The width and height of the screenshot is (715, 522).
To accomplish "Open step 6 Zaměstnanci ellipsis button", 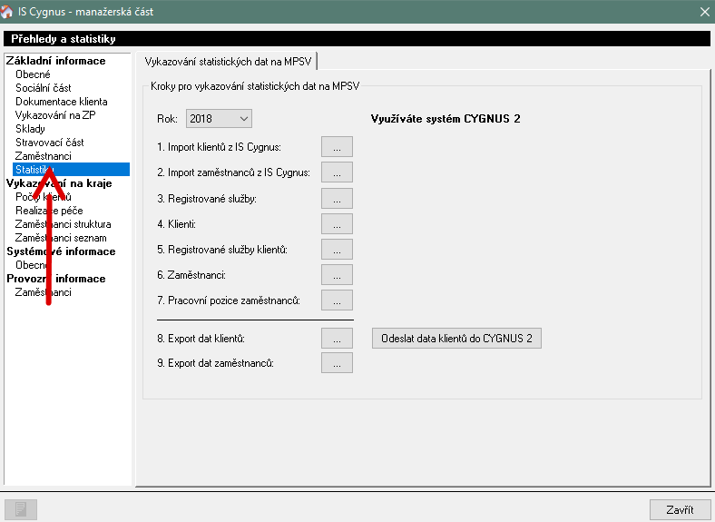I will click(x=337, y=275).
